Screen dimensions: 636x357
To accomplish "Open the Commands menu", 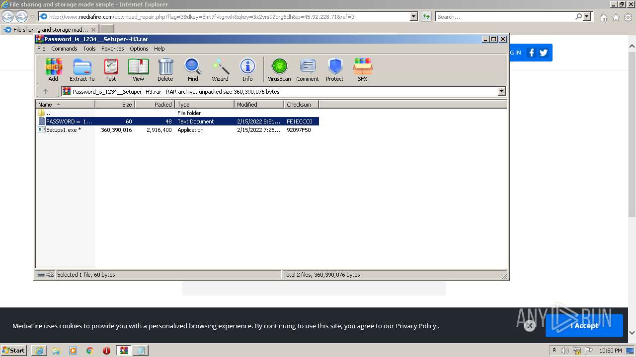I will click(x=64, y=49).
